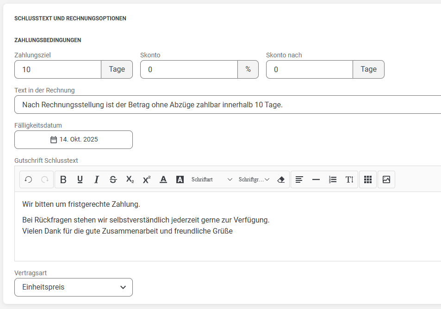Click the line starting 'Vielen Dank für die gute'
The image size is (441, 309).
127,231
